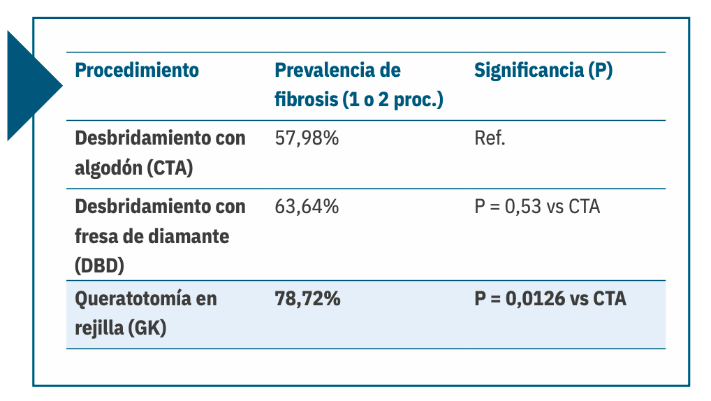Click the words 'algodón (CTA)'
Viewport: 711px width, 401px height.
pos(134,168)
